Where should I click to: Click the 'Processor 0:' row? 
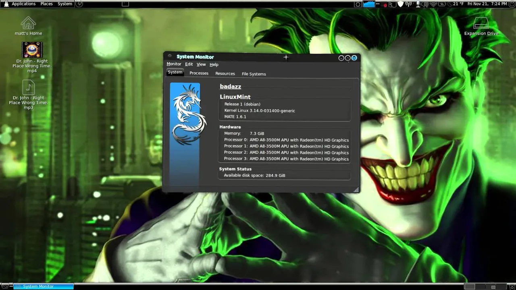tap(286, 140)
